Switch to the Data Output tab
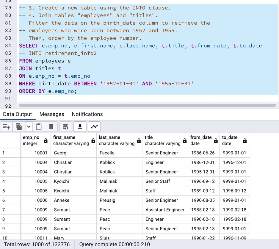 (x=18, y=114)
